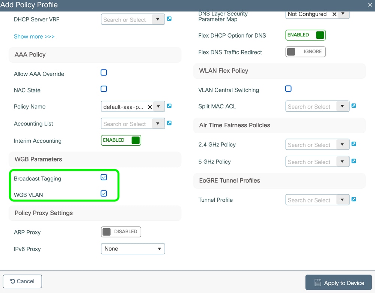375x293 pixels.
Task: Open Split MAC ACL external link icon
Action: [354, 106]
